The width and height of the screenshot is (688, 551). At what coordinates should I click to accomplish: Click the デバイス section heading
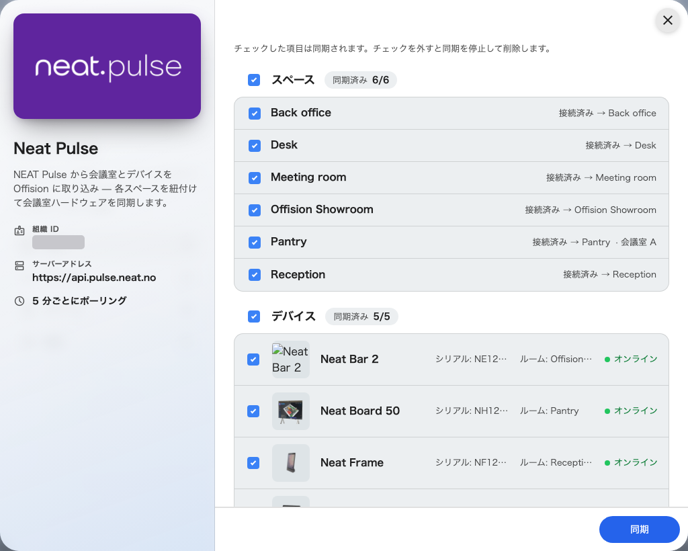[x=293, y=316]
